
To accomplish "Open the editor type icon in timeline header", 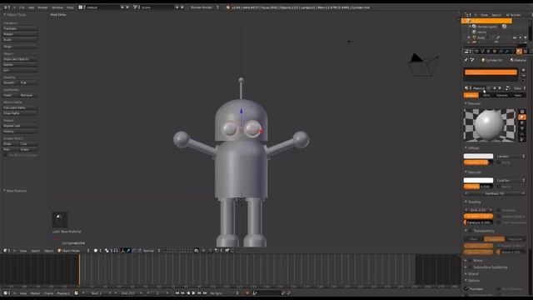I will pos(6,293).
